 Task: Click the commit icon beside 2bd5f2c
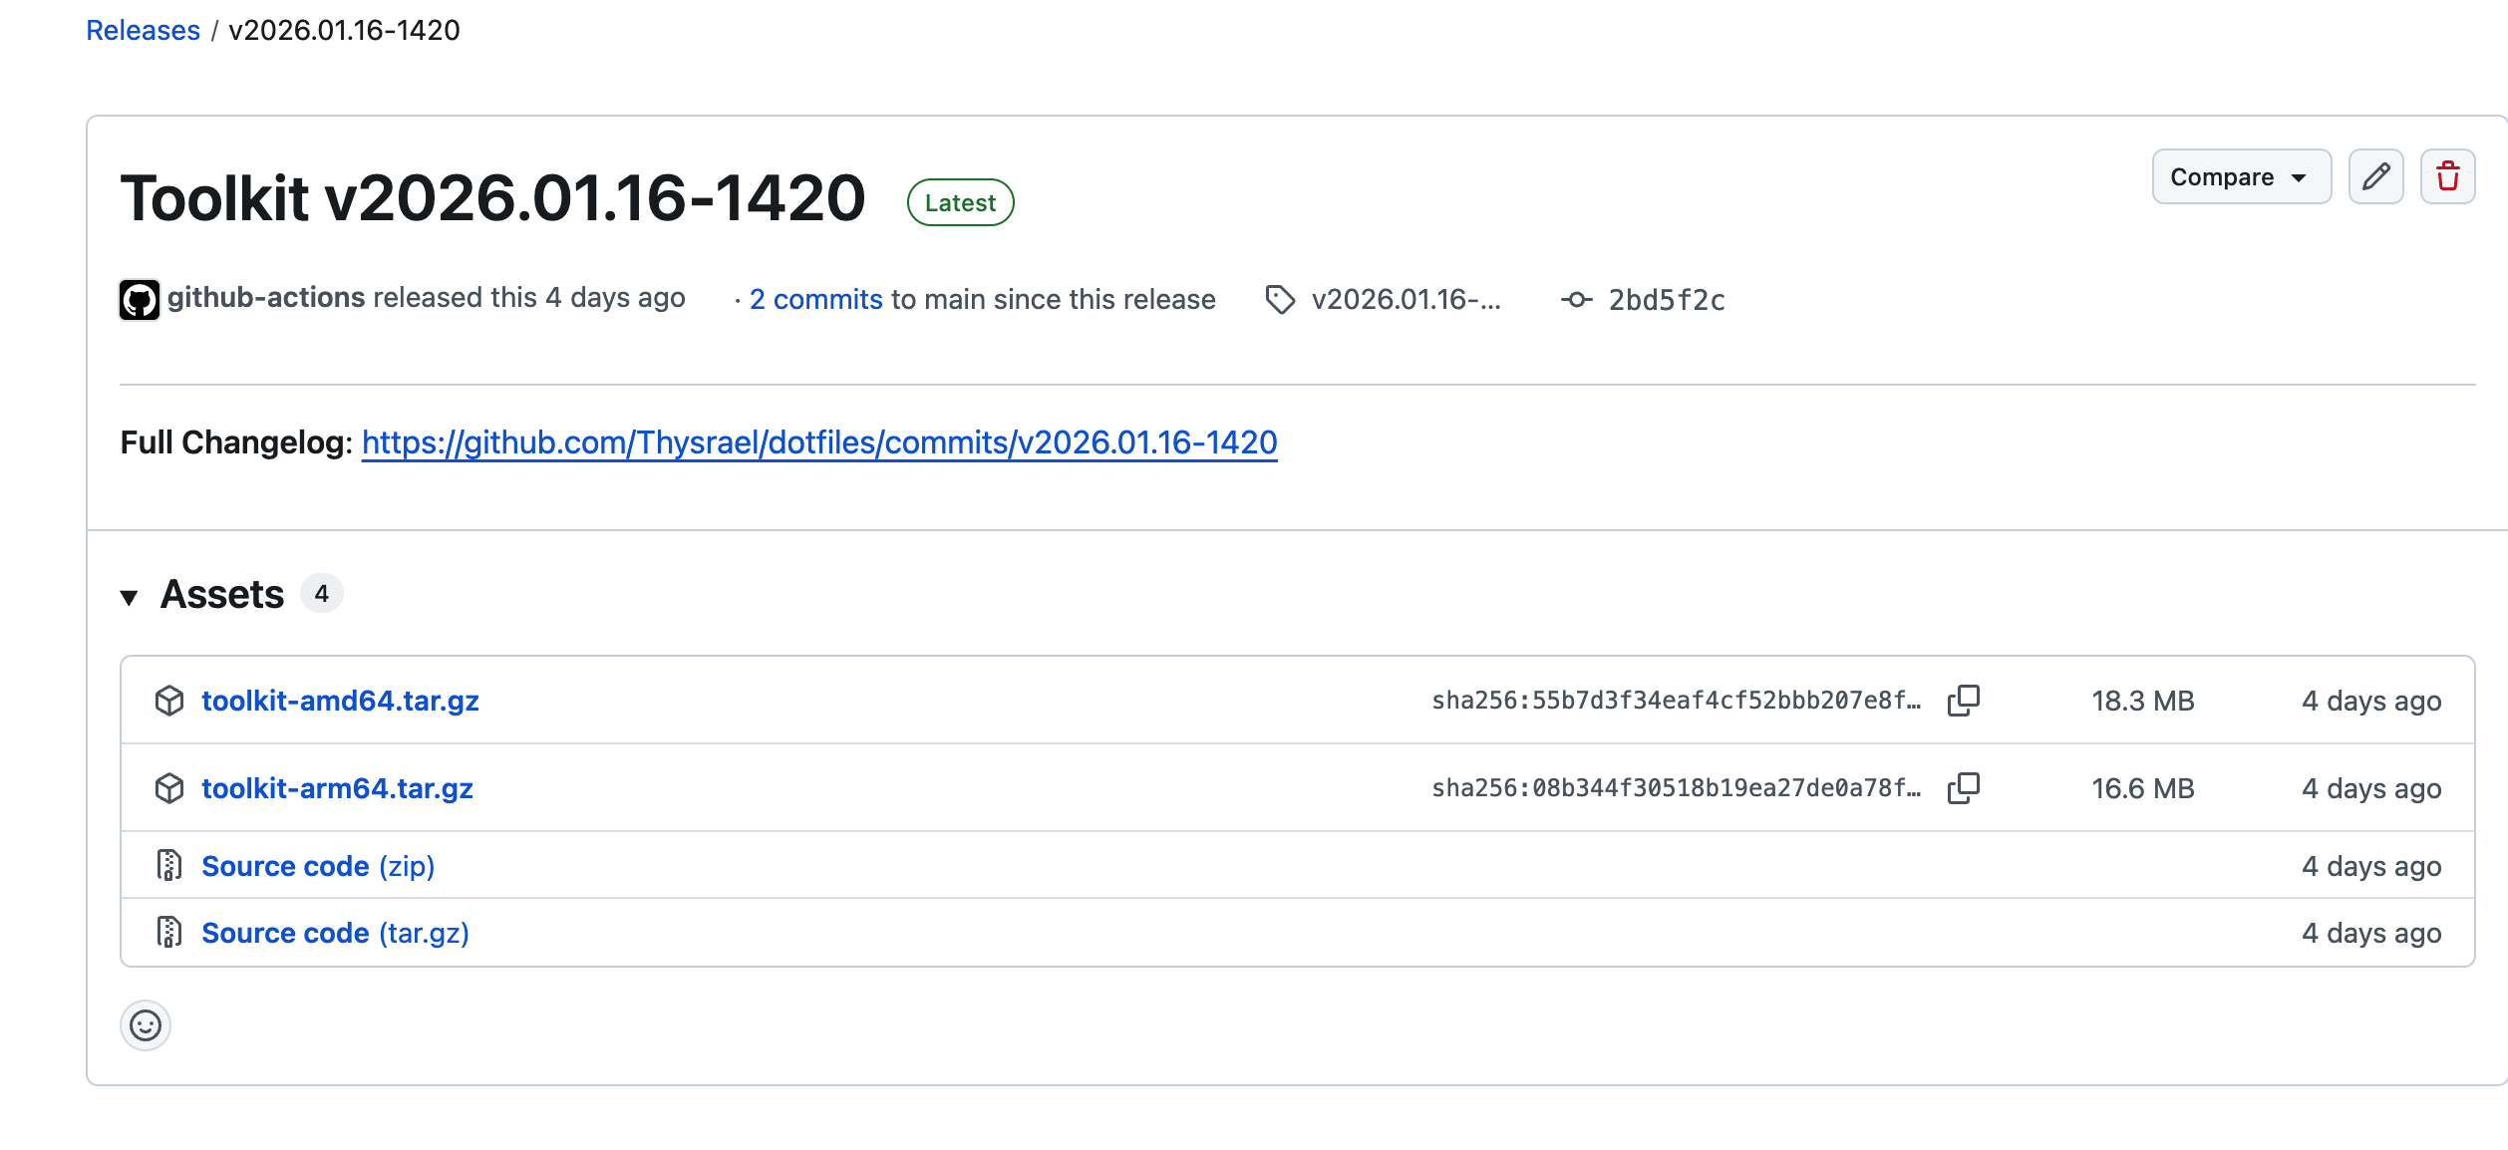click(1576, 299)
